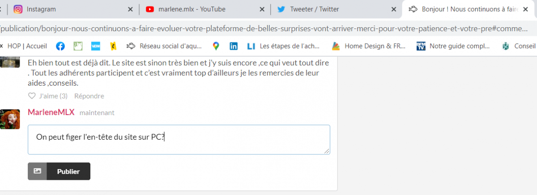Click the comment box resize handle
This screenshot has width=537, height=195.
point(327,151)
